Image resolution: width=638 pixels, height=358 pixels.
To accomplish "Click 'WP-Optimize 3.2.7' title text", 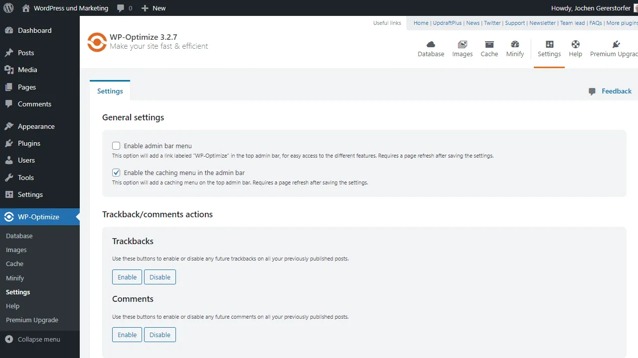I will coord(144,37).
